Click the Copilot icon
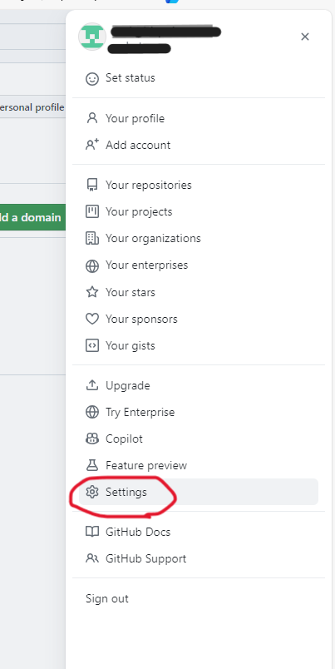The width and height of the screenshot is (335, 669). pos(92,439)
